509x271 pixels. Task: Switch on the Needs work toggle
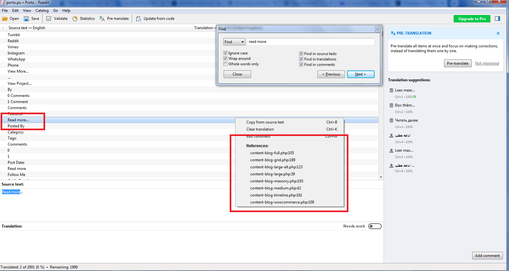click(375, 226)
